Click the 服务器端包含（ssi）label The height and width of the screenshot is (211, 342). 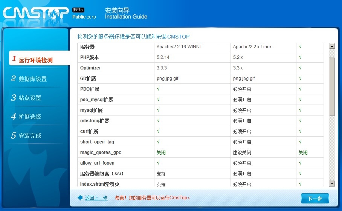point(102,174)
